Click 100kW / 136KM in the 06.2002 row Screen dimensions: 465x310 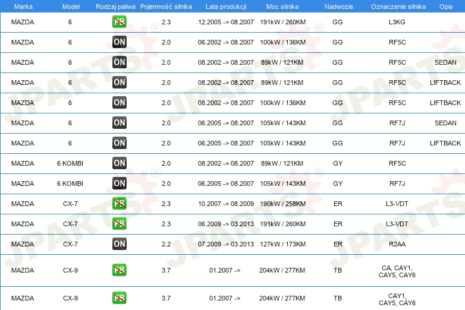[x=282, y=42]
